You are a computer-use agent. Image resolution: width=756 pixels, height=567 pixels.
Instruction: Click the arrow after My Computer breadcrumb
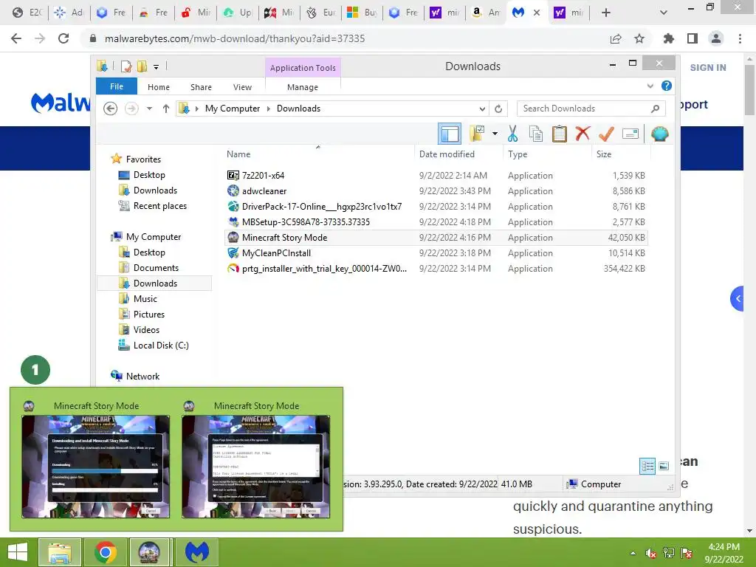(x=269, y=109)
